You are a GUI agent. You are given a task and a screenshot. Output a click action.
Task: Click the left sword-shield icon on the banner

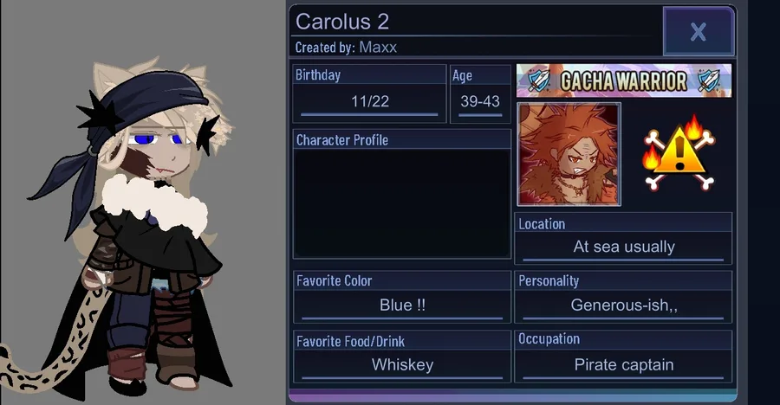tap(539, 80)
